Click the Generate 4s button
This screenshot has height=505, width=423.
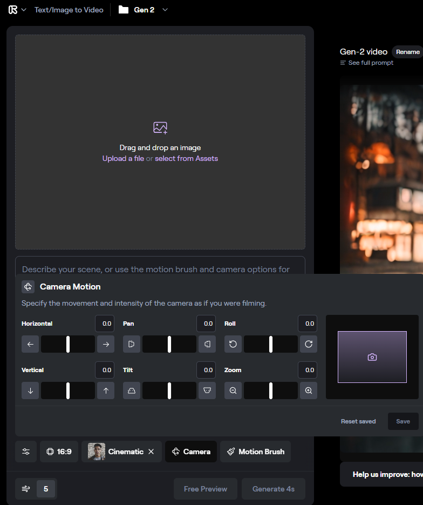click(x=274, y=489)
